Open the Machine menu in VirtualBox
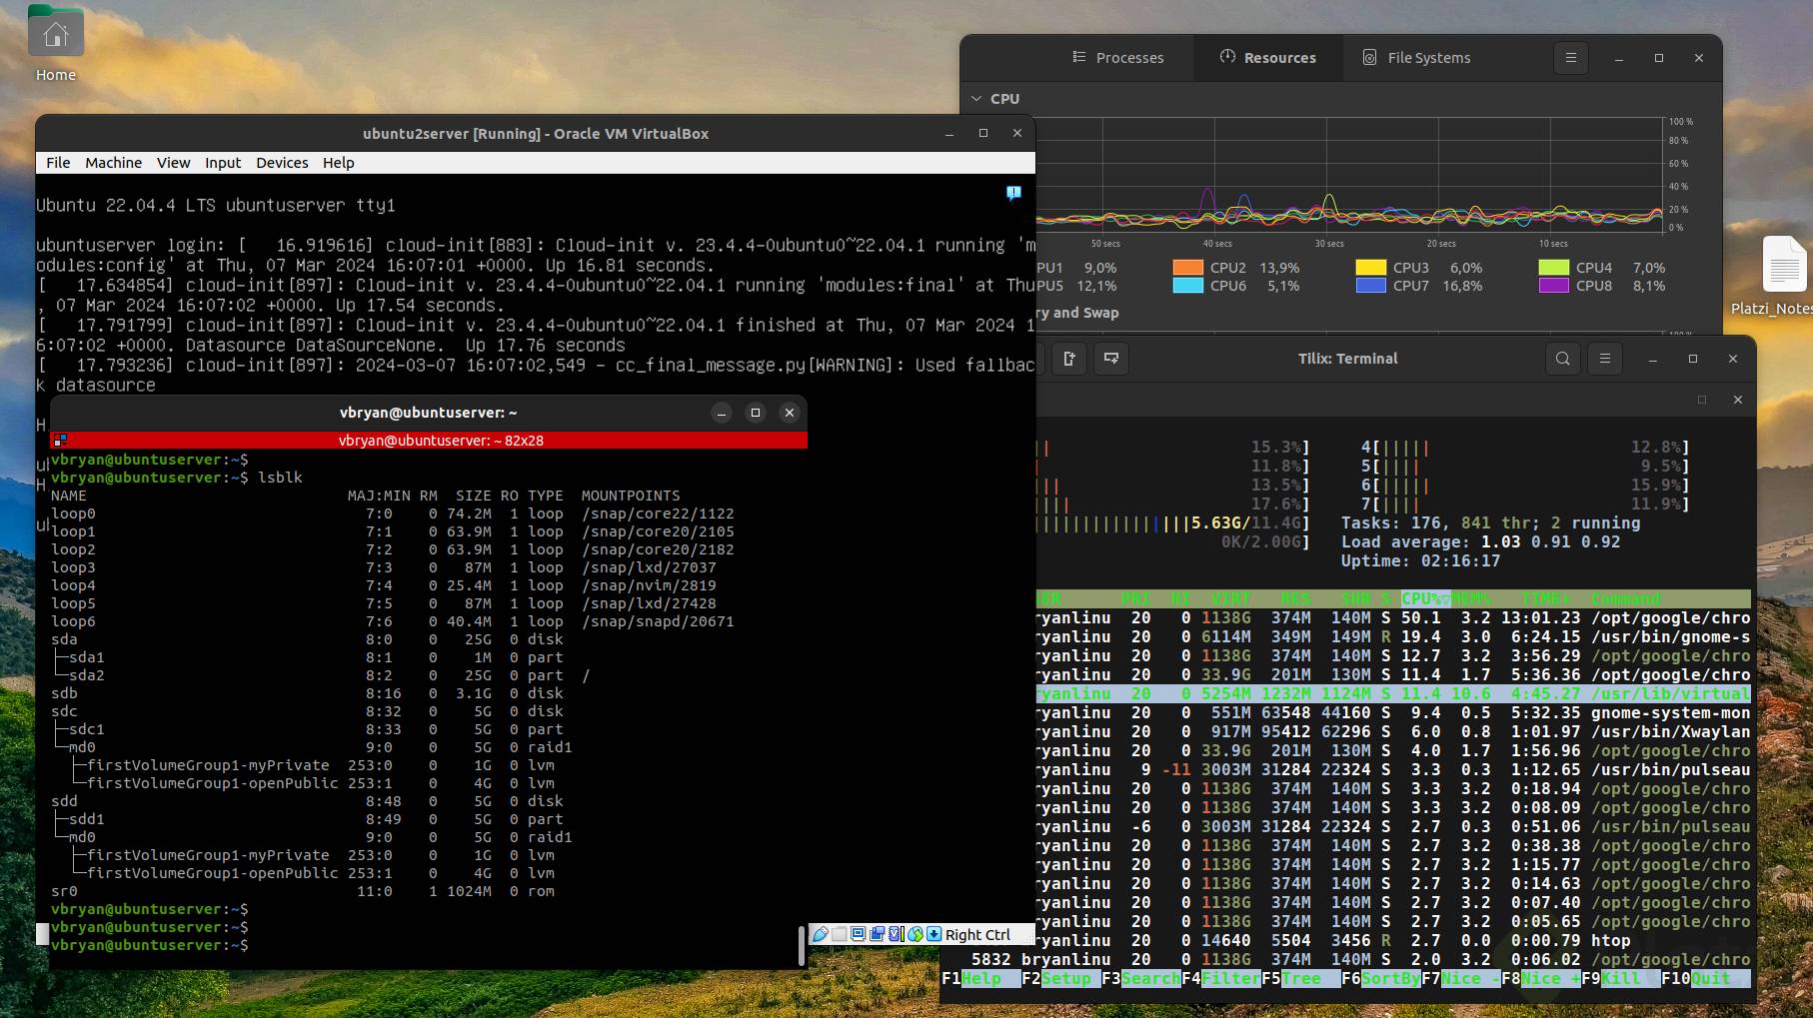 pyautogui.click(x=113, y=163)
